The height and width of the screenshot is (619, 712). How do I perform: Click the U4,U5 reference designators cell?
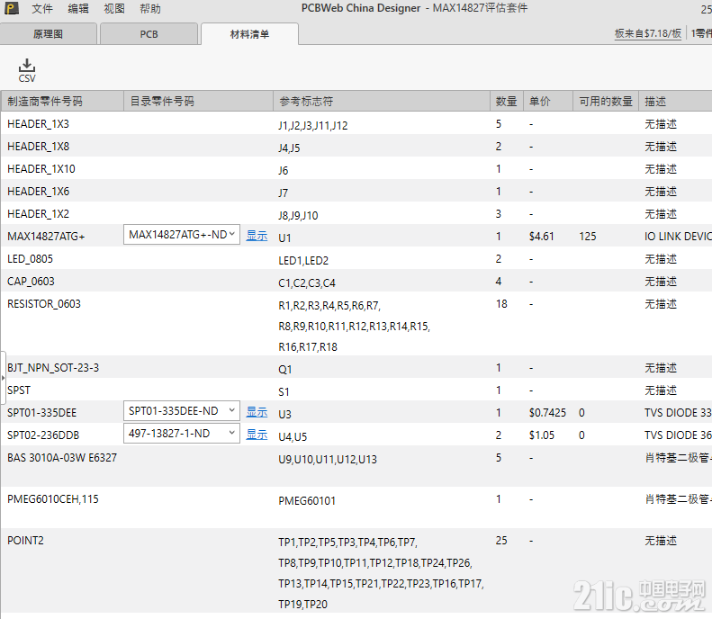point(293,436)
